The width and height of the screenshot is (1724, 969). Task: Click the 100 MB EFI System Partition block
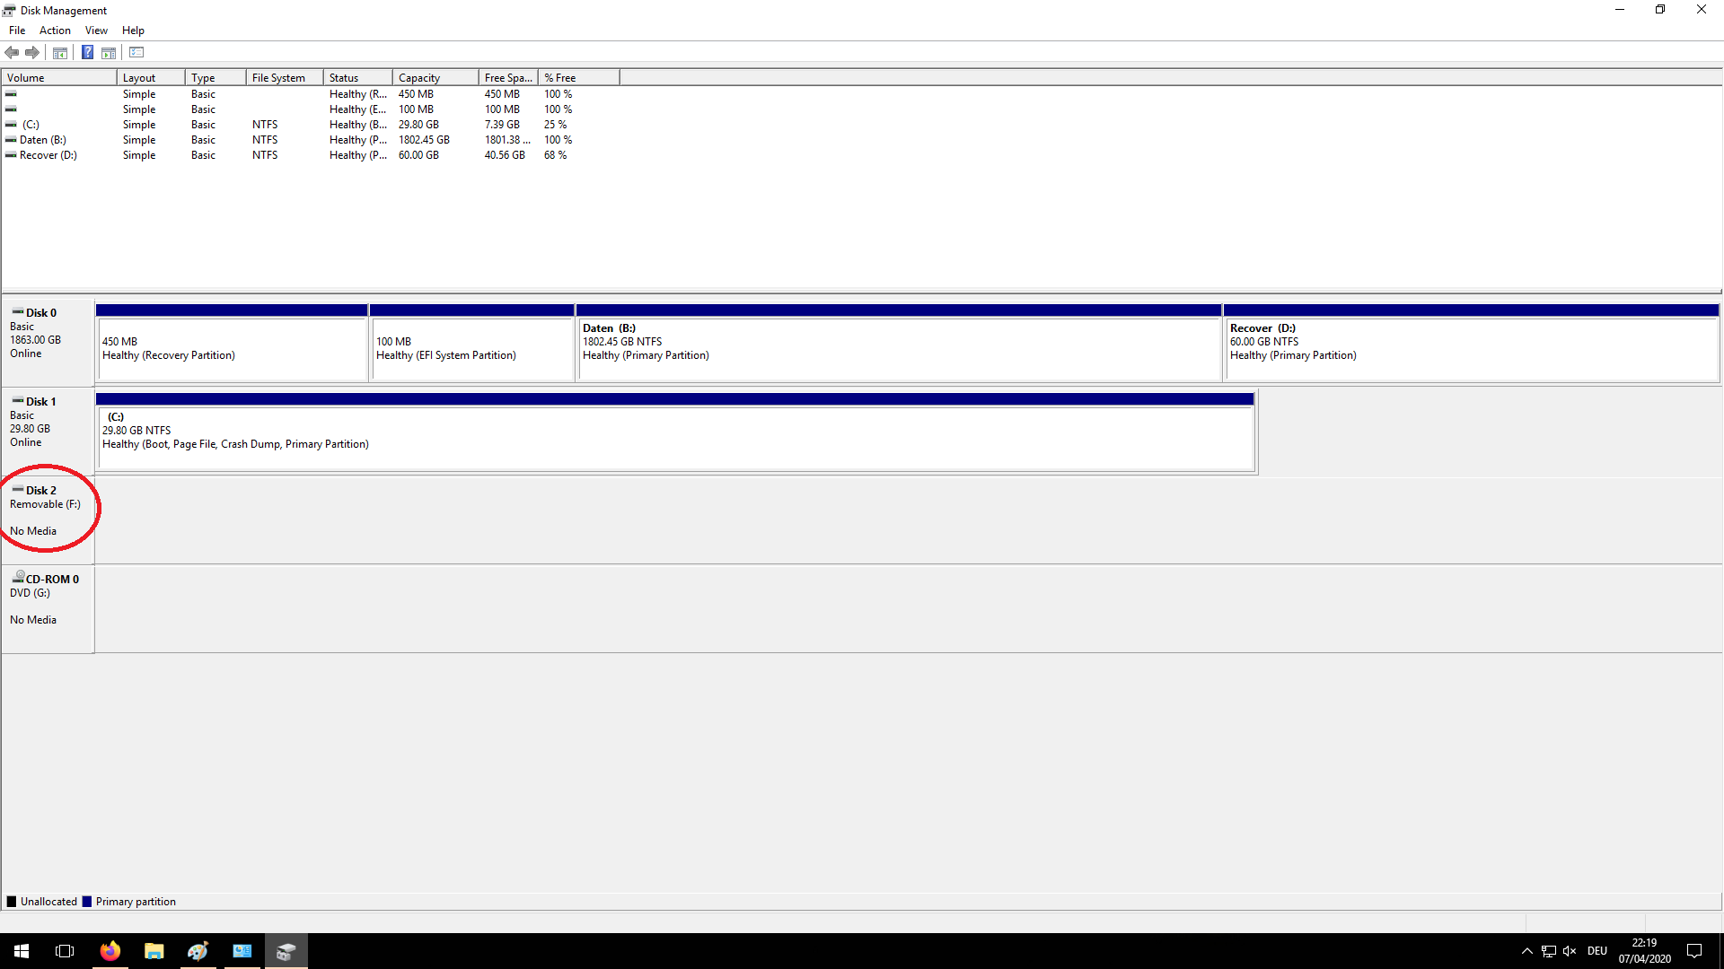(x=471, y=348)
